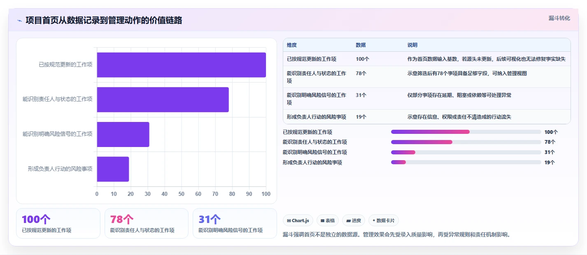Click x-axis tick label 50
Viewport: 587px width, 255px height.
tap(182, 194)
